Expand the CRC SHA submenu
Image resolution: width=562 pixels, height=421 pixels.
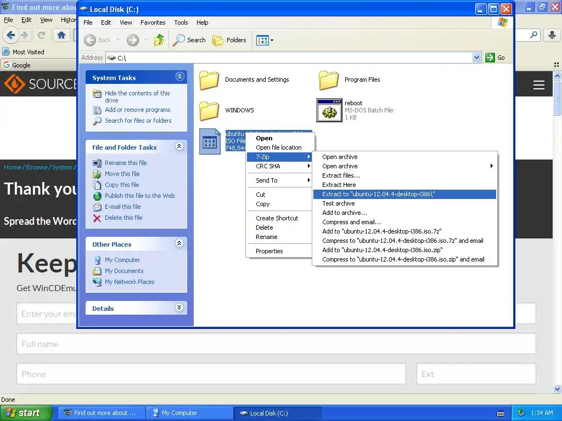coord(279,166)
